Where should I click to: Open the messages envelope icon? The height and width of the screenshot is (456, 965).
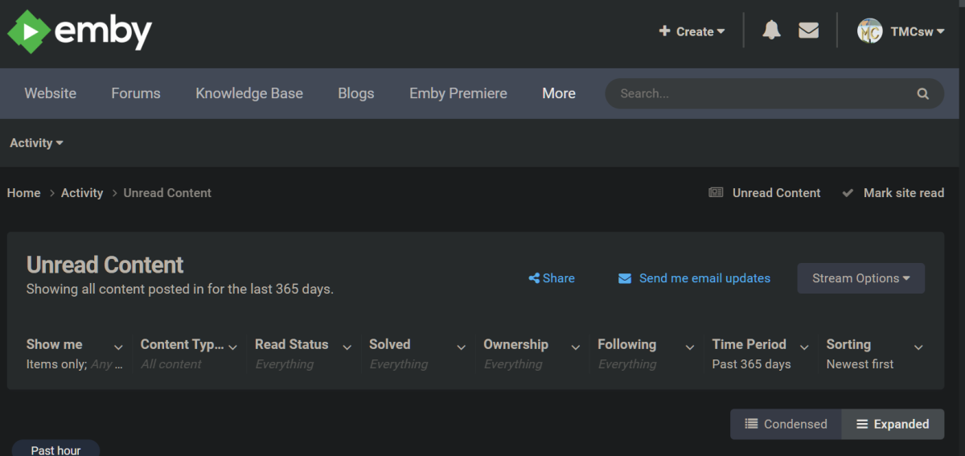click(x=808, y=31)
